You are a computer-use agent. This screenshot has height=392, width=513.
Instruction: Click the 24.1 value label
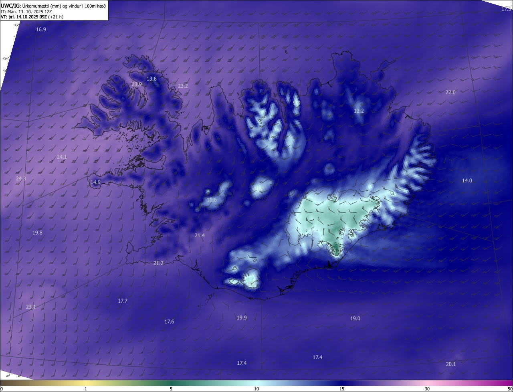[62, 157]
